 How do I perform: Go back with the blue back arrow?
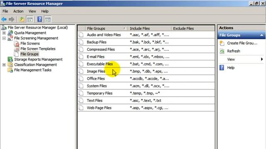[x=4, y=19]
